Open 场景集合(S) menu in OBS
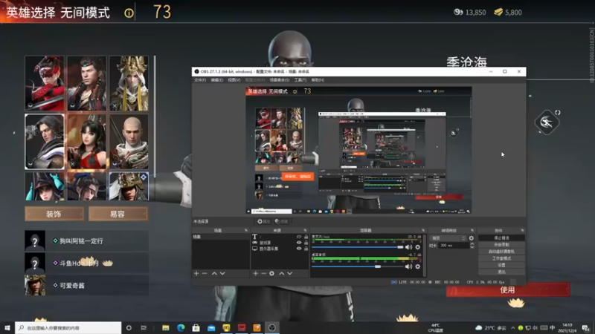This screenshot has height=334, width=595. [x=280, y=80]
